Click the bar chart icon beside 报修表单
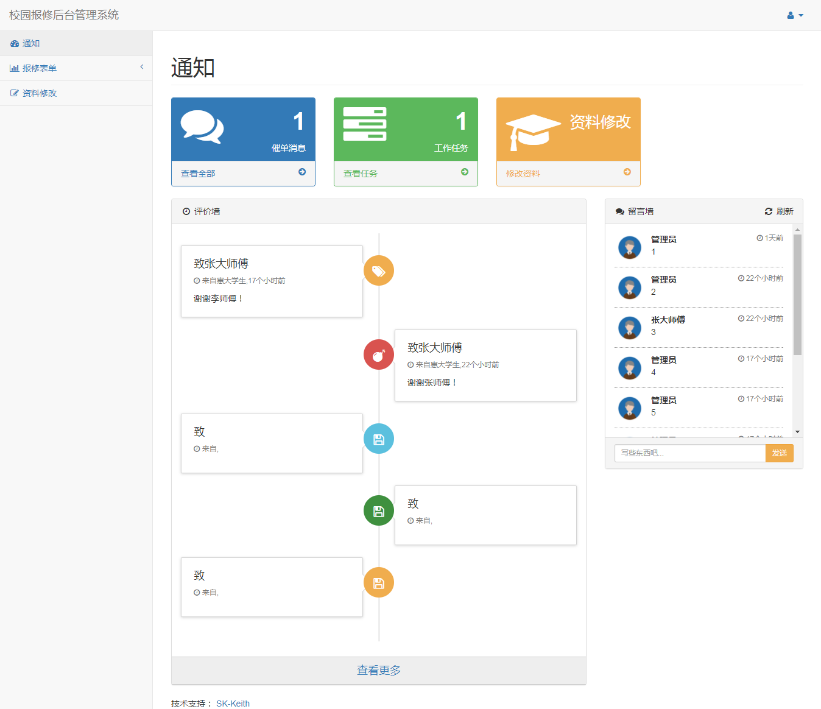 [x=15, y=68]
